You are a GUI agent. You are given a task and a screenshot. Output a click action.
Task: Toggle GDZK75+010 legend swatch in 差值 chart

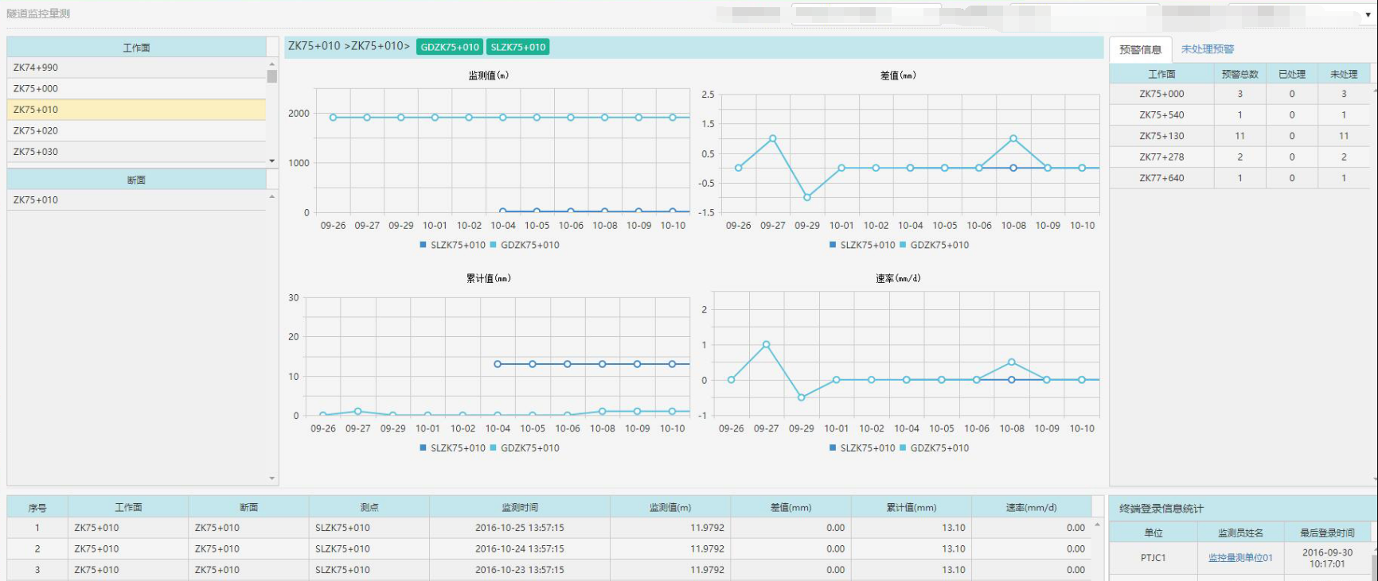coord(903,245)
